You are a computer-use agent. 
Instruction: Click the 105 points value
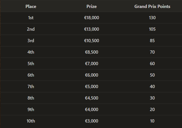(152, 29)
